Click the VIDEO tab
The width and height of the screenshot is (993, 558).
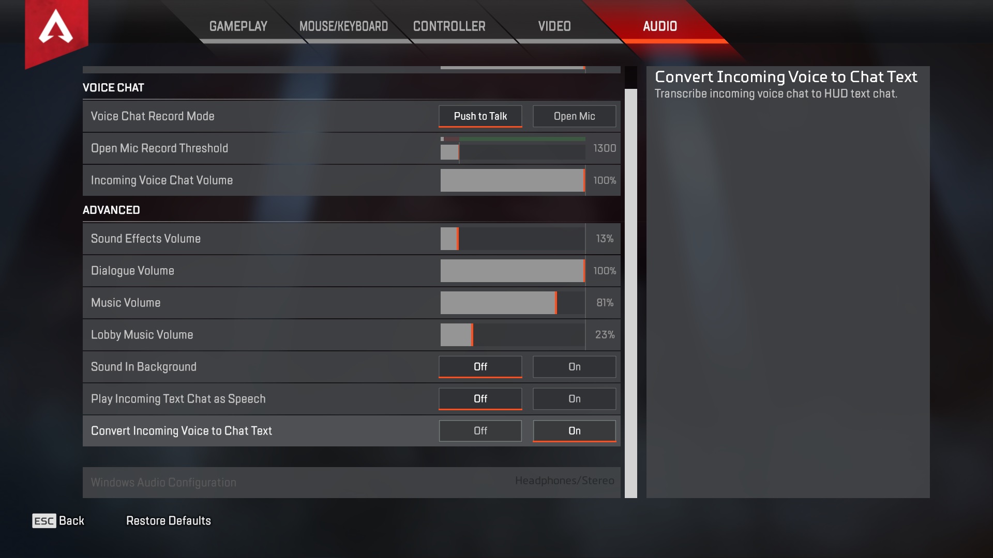554,26
